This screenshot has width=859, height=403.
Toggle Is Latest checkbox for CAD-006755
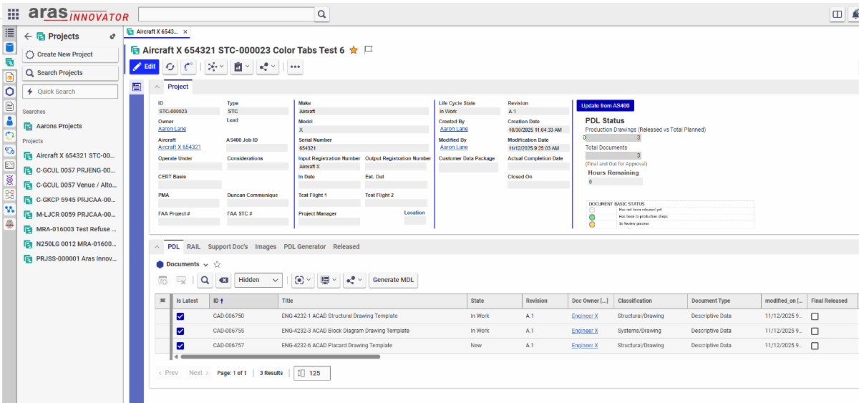click(180, 331)
